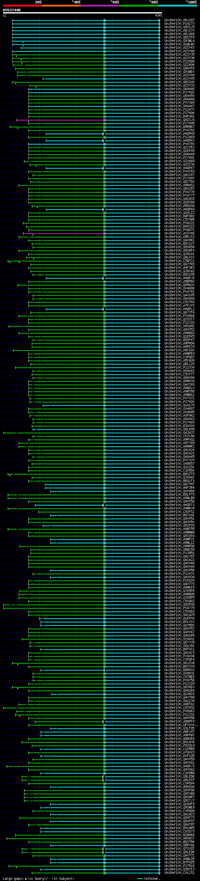Select hit label UniRef100_B2BAK8

179,835
